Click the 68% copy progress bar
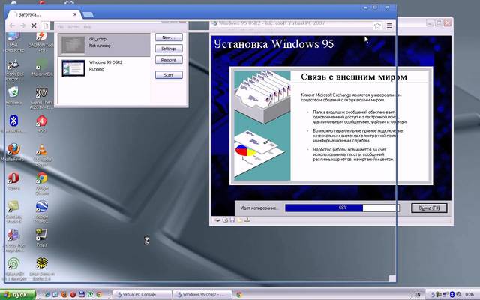480x300 pixels. pyautogui.click(x=342, y=208)
